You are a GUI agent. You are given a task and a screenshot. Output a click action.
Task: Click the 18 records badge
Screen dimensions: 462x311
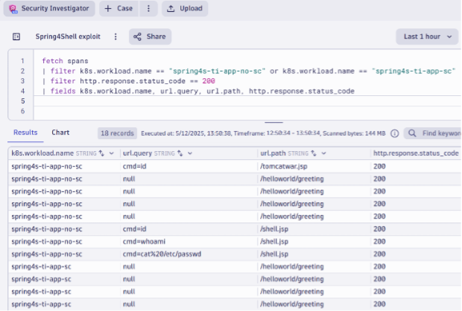coord(117,133)
